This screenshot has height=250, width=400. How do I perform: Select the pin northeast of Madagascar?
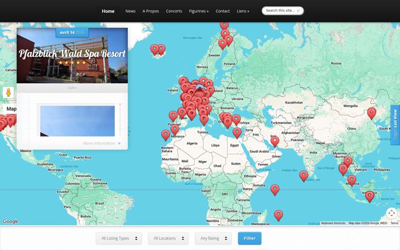click(x=278, y=216)
